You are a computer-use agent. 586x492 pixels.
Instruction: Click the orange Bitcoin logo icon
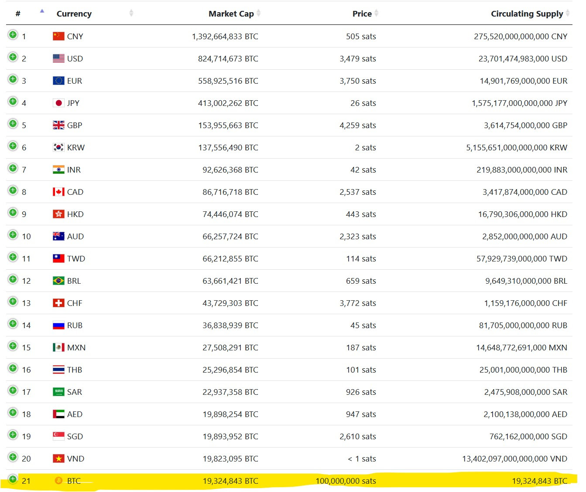tap(58, 481)
